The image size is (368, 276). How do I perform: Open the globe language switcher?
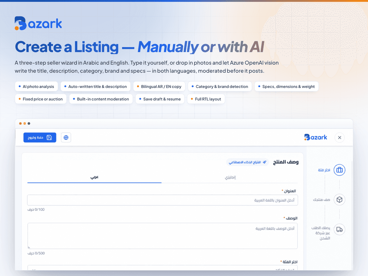tap(66, 138)
